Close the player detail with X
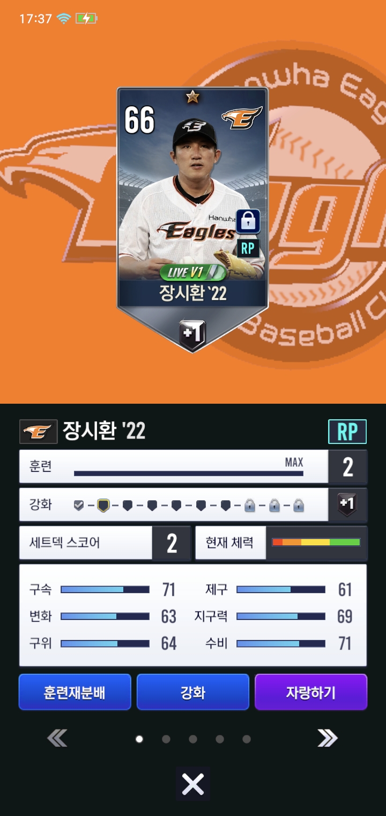This screenshot has height=816, width=386. (193, 785)
